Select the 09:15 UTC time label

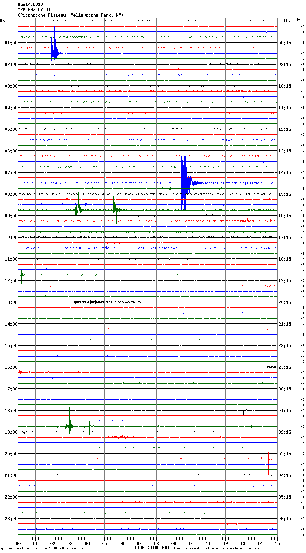click(x=285, y=65)
